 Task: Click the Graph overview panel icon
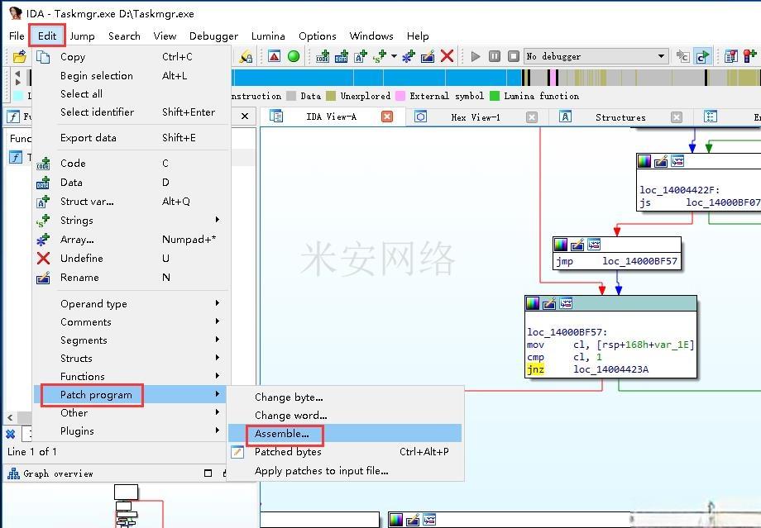[x=13, y=473]
